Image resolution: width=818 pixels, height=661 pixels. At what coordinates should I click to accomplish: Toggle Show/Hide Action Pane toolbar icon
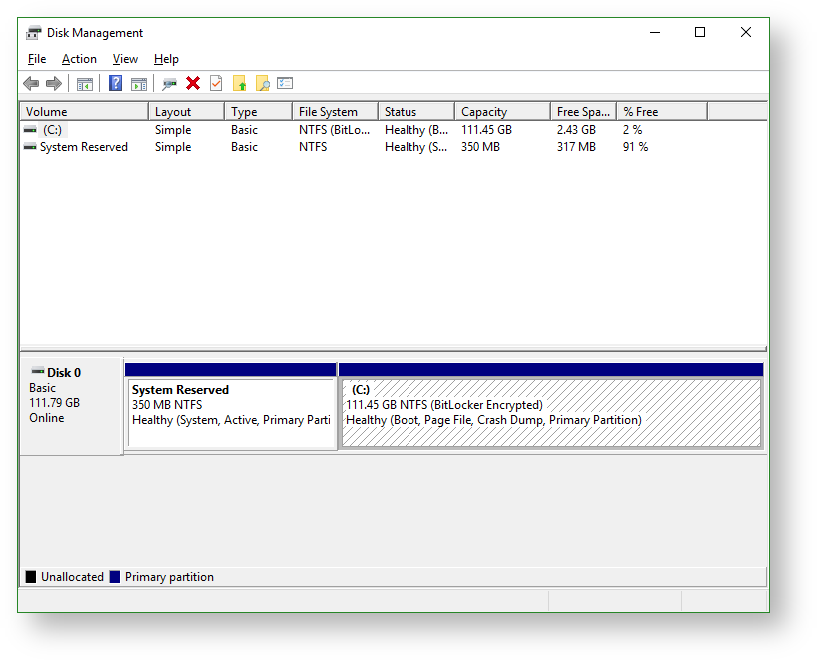(x=139, y=84)
